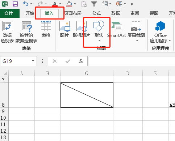Viewport: 175px width, 141px height.
Task: Click the orange ungroup icon in quick access
Action: click(119, 4)
